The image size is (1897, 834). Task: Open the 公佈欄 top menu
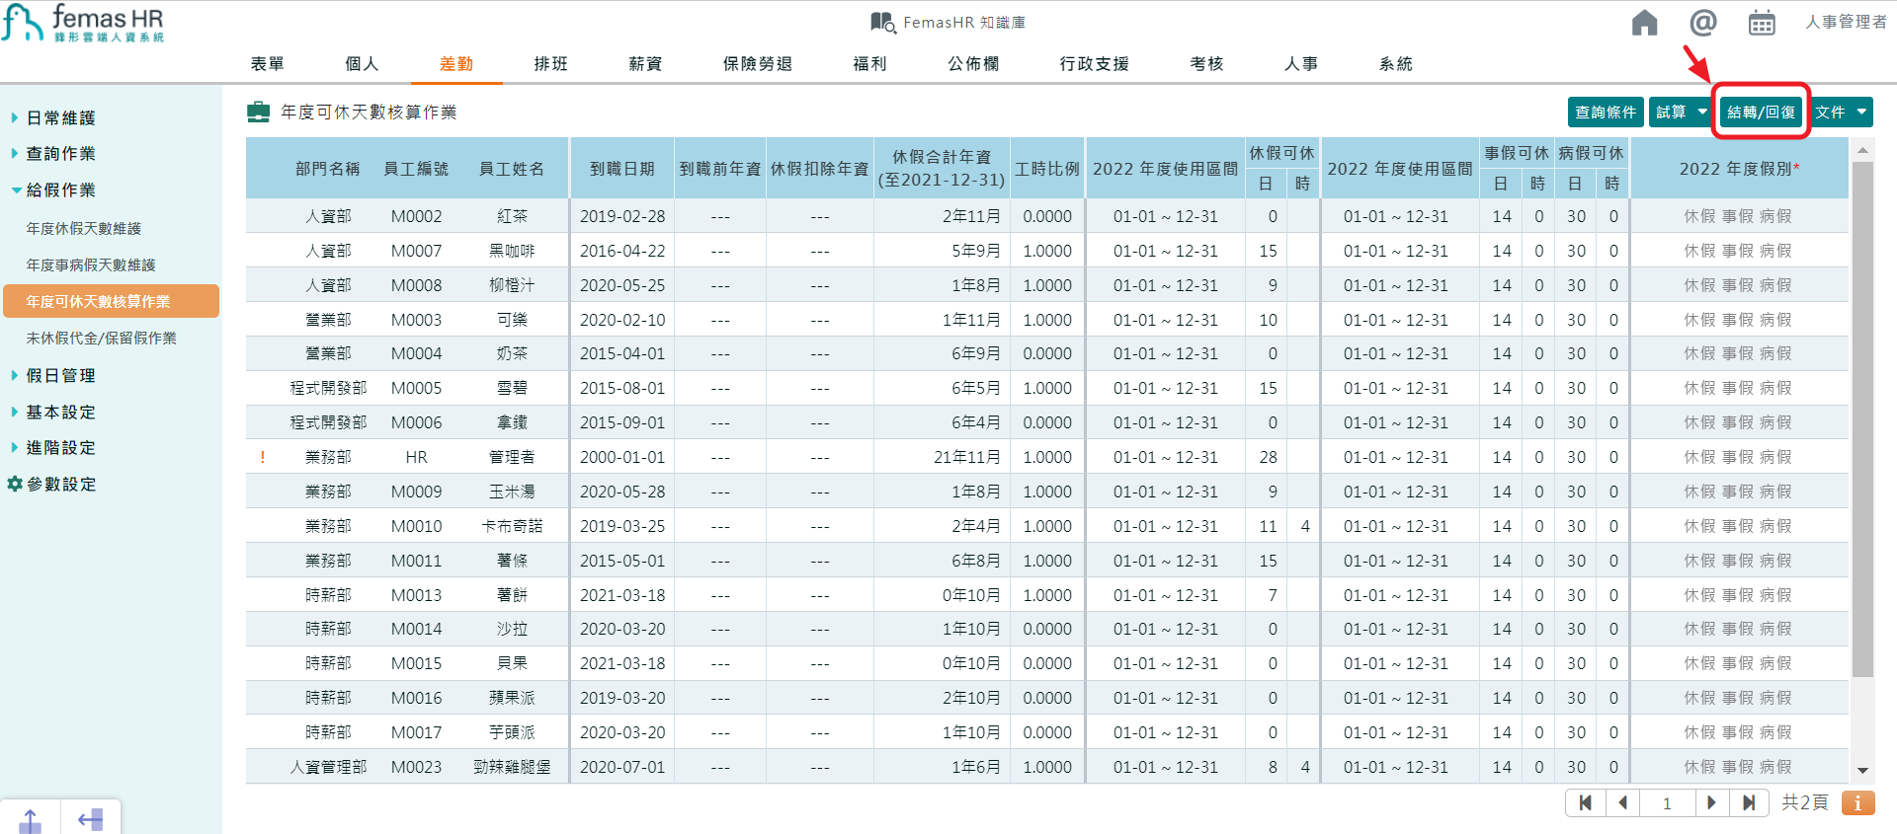tap(973, 63)
